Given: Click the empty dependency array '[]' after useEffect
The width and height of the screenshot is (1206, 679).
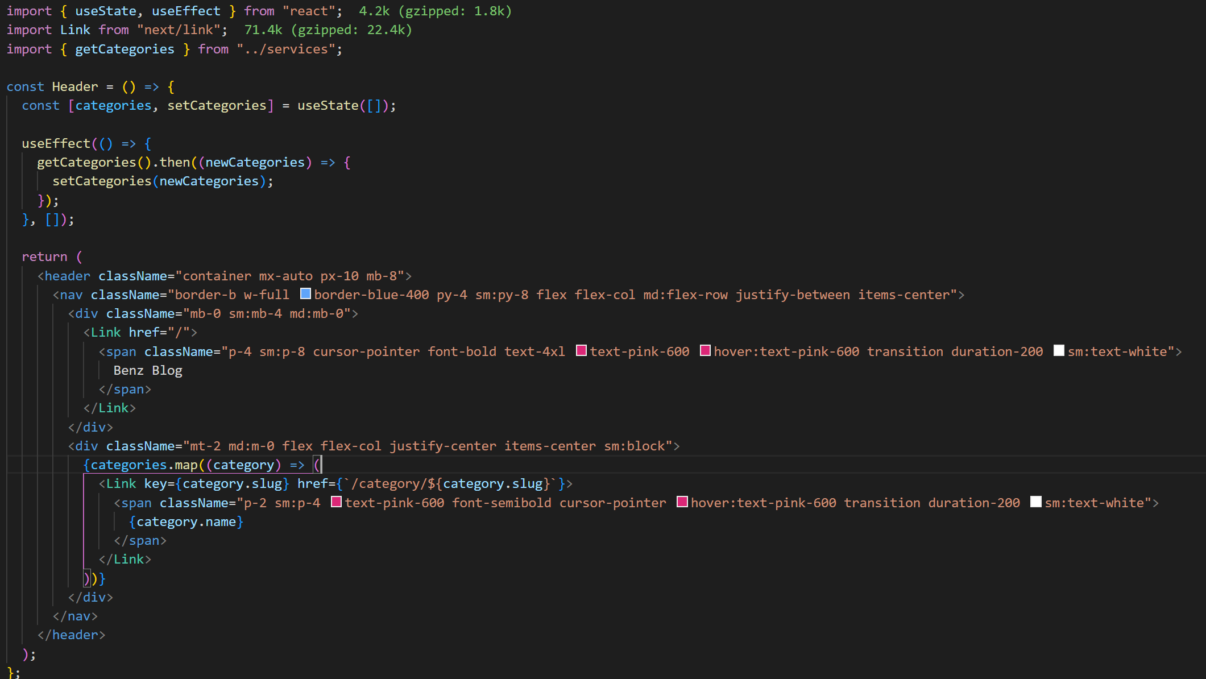Looking at the screenshot, I should tap(52, 220).
